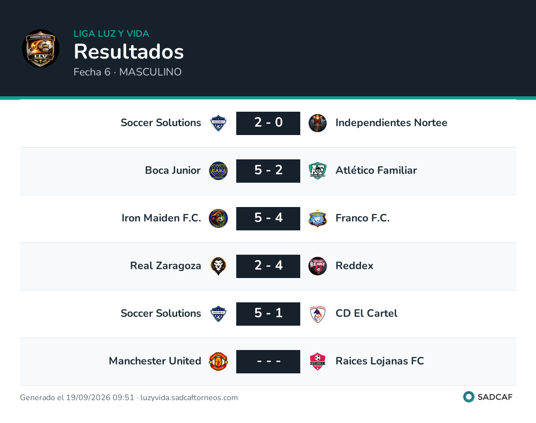Click the pending score box for Manchester United
536x423 pixels.
pos(268,361)
